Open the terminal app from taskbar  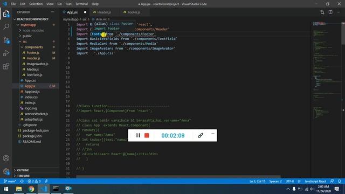(x=56, y=189)
